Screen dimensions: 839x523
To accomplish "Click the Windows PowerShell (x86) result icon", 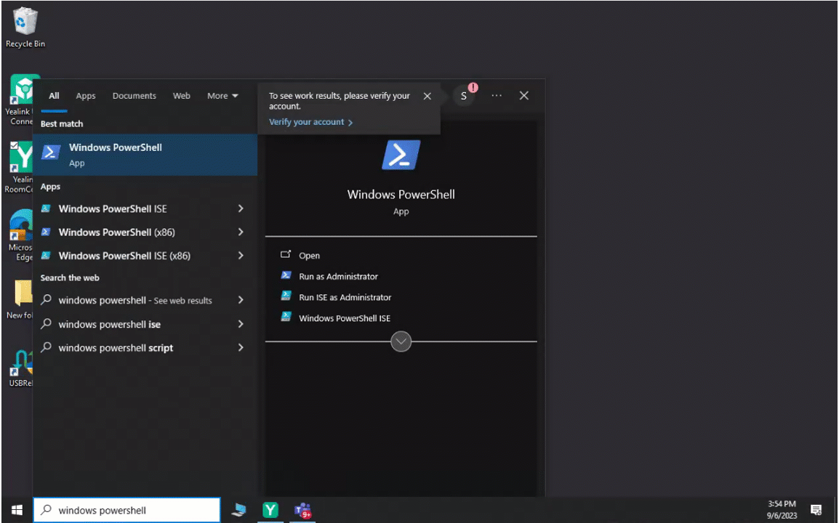I will coord(46,232).
